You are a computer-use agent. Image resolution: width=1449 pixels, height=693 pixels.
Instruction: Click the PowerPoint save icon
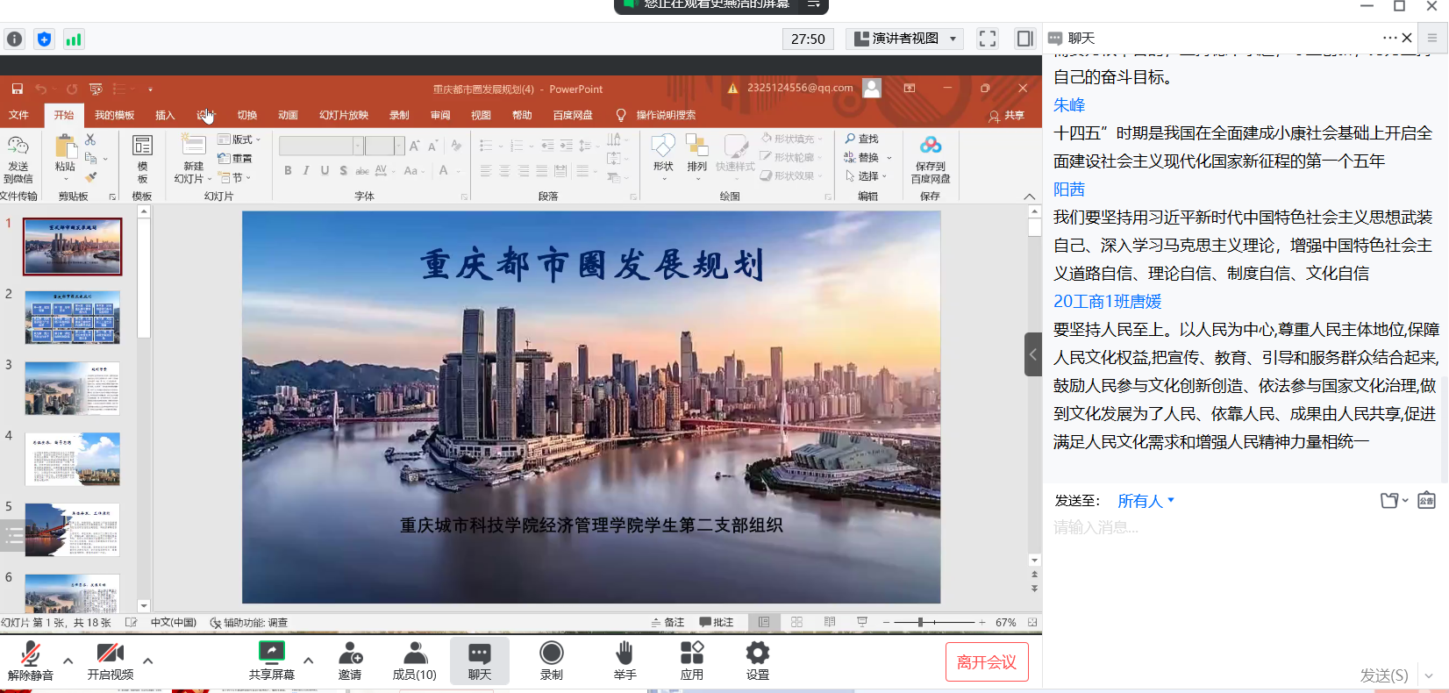(x=17, y=89)
